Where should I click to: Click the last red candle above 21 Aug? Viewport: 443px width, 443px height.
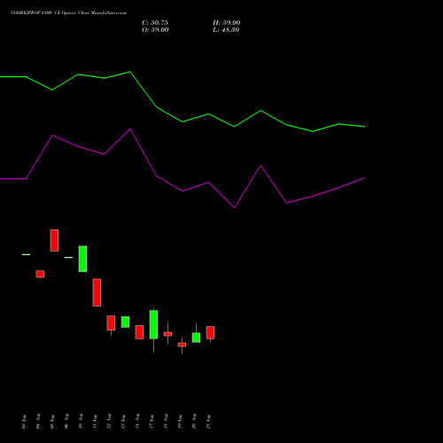point(210,332)
